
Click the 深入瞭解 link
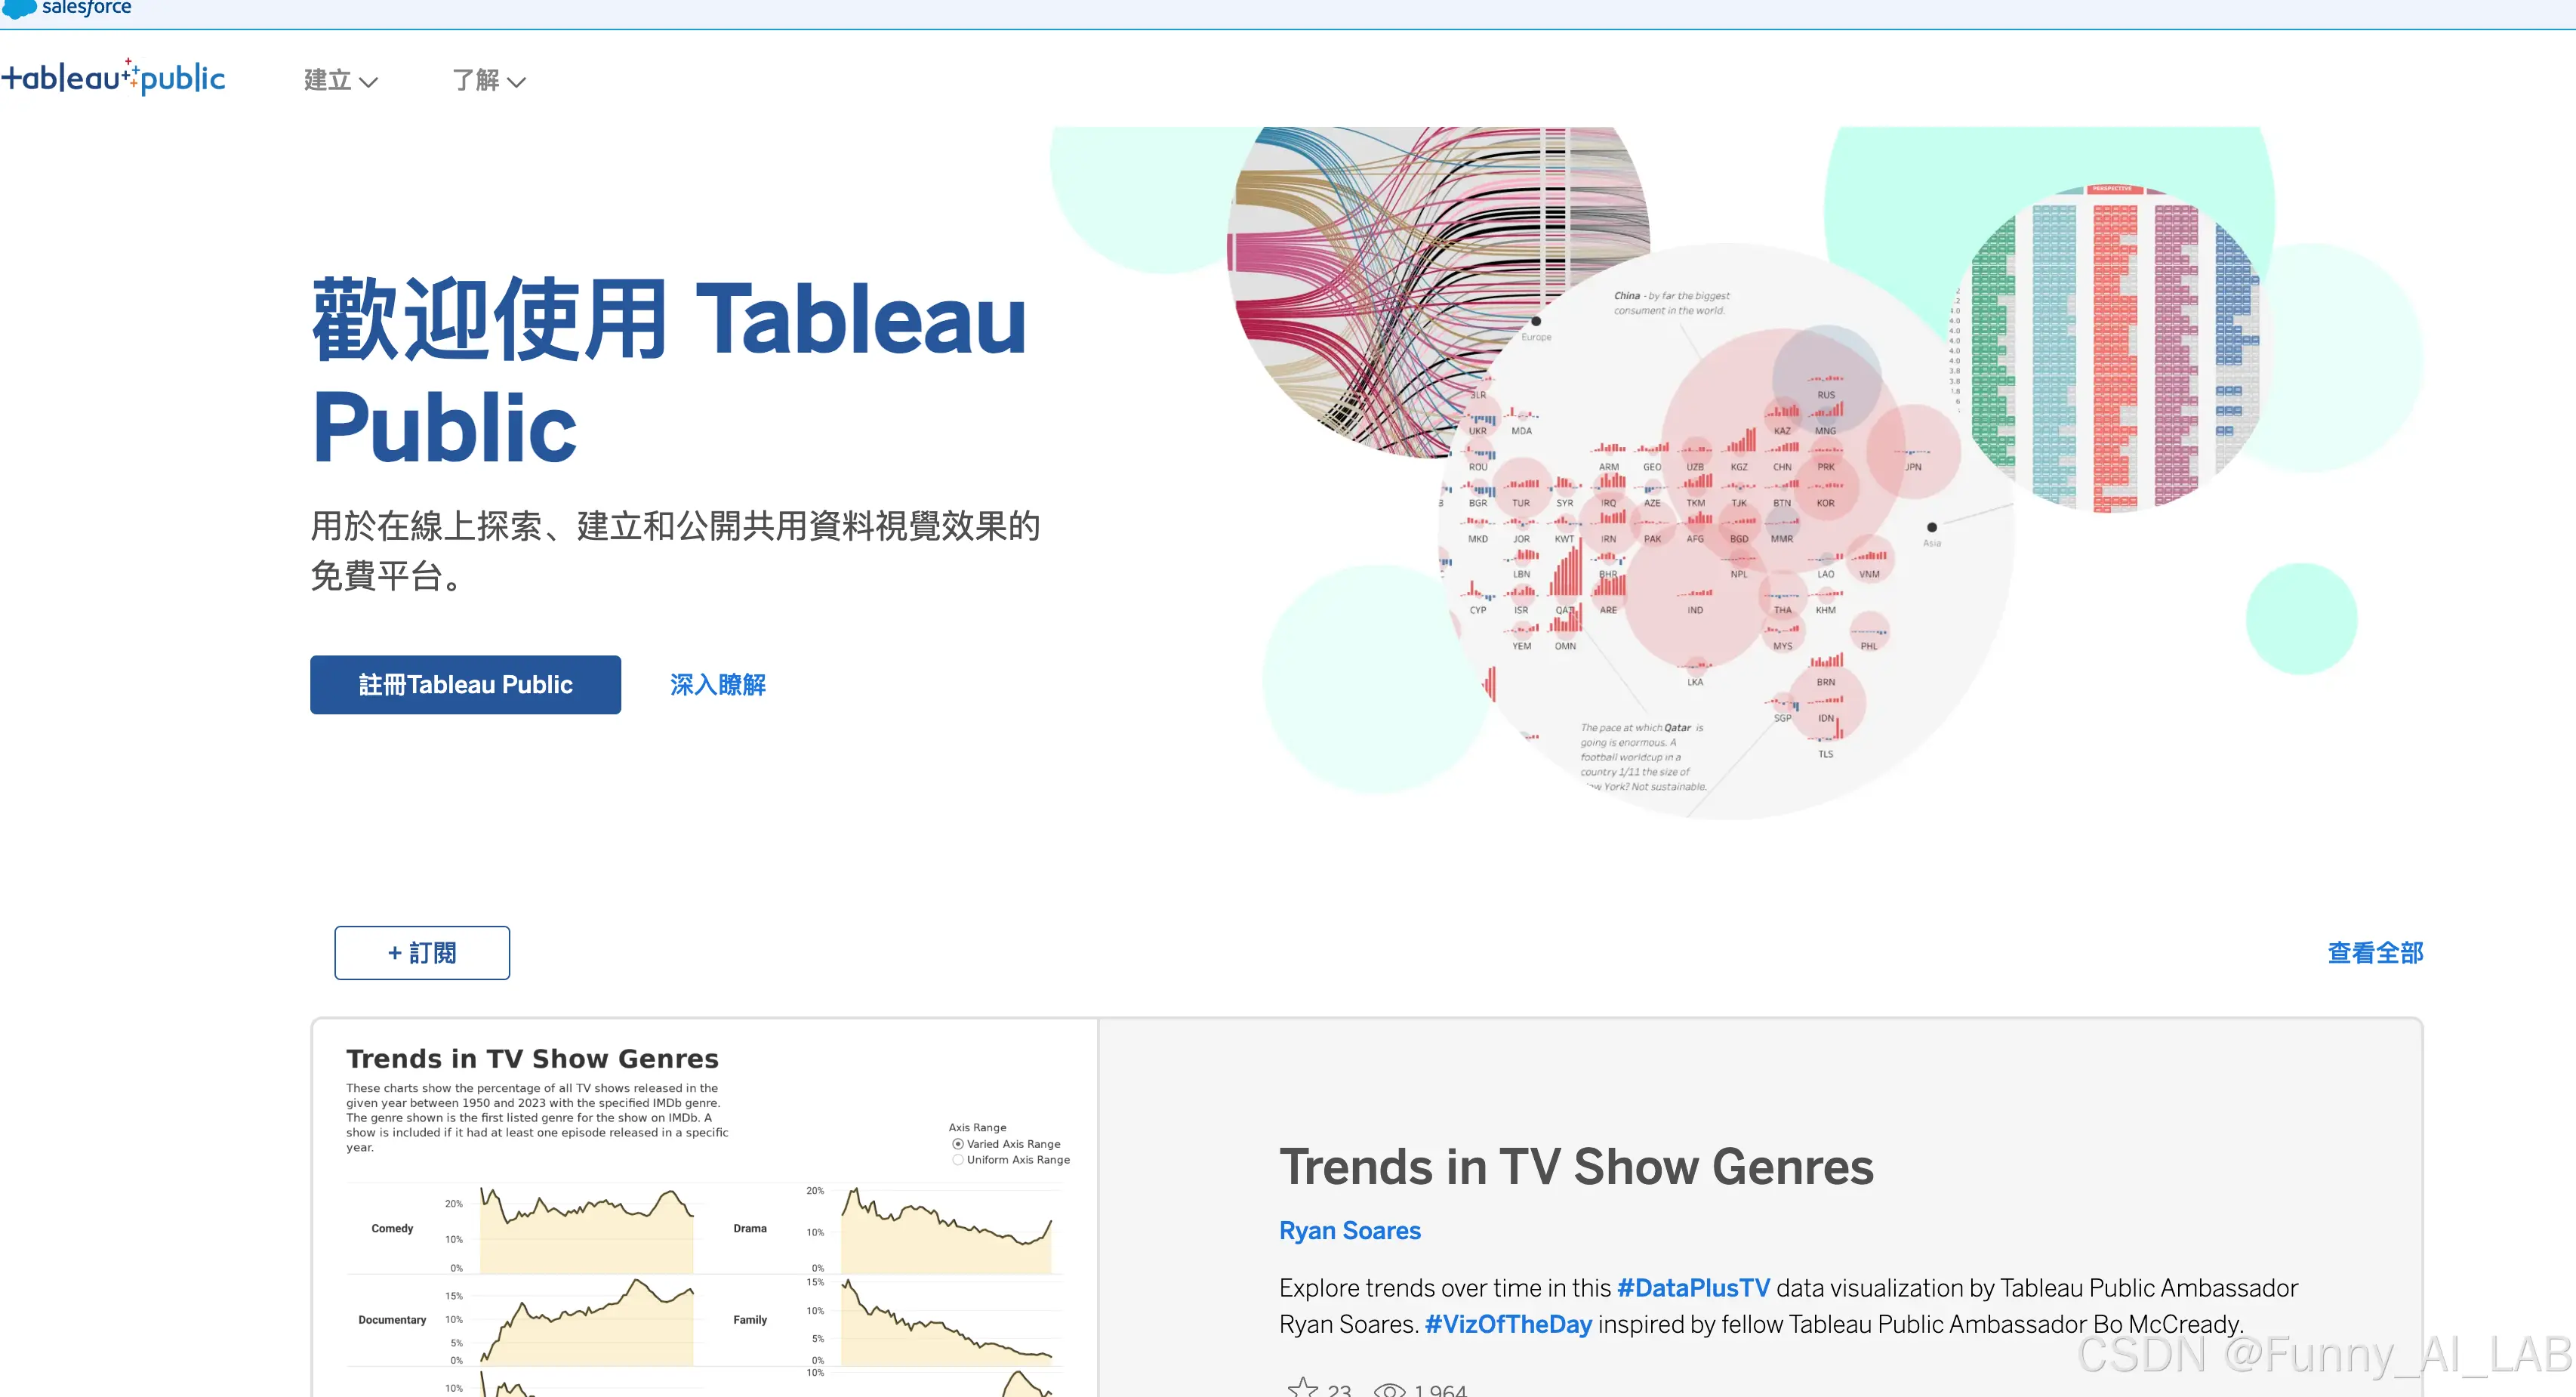pyautogui.click(x=718, y=685)
